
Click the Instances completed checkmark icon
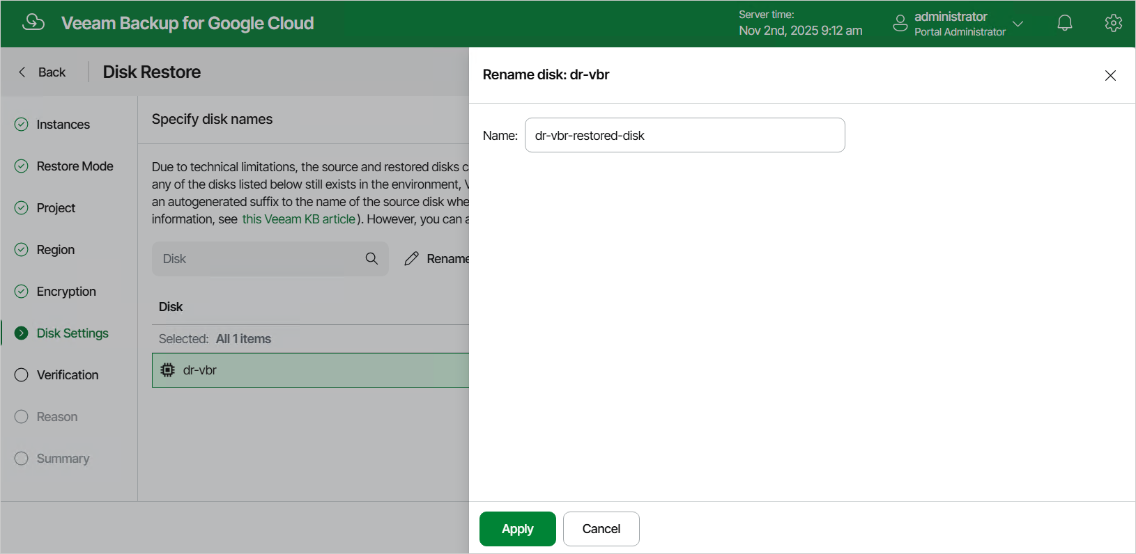[22, 125]
